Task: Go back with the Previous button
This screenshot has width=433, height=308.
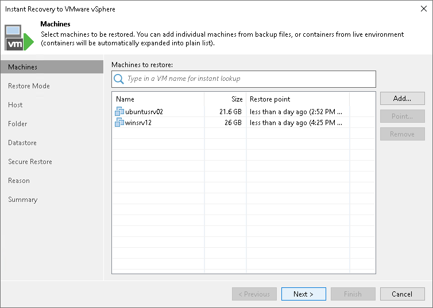Action: coord(254,294)
